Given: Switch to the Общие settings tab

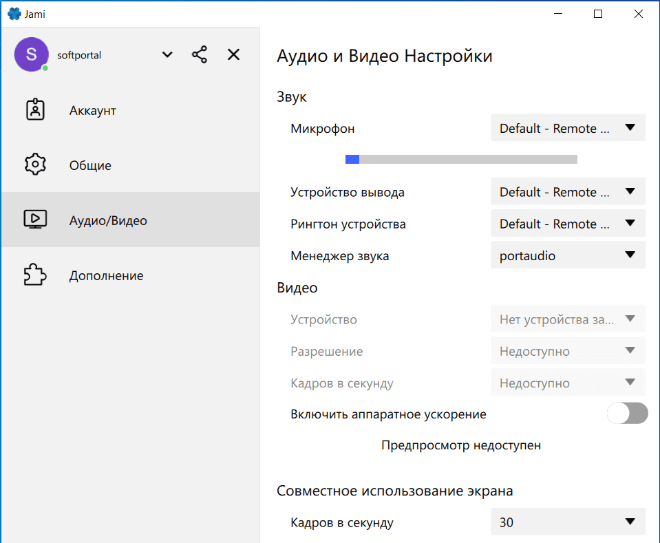Looking at the screenshot, I should point(90,165).
